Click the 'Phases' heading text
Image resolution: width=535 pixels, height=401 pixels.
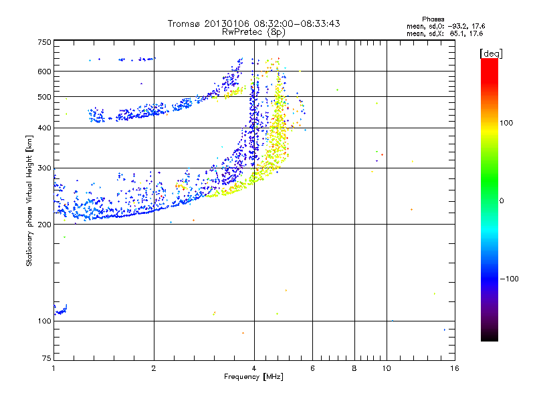click(x=433, y=19)
